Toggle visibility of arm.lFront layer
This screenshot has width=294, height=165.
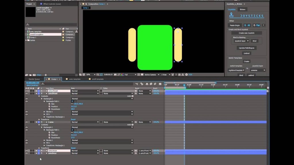(x=26, y=93)
